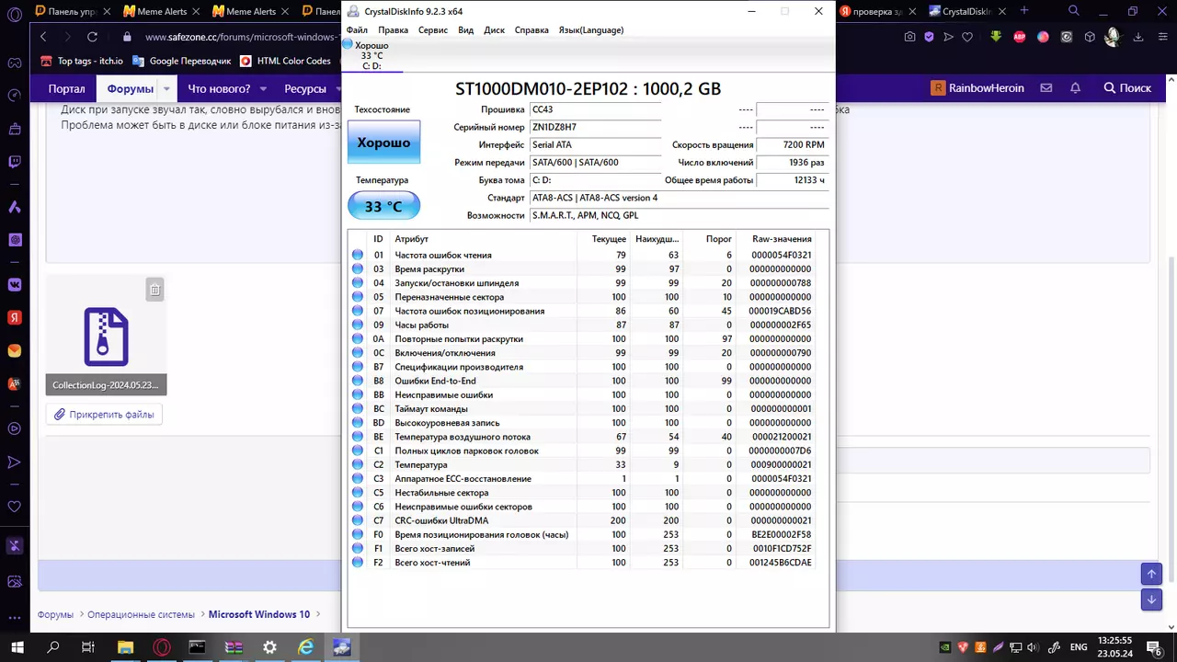Open the browser easy setup menu icon
The height and width of the screenshot is (662, 1177).
1162,37
